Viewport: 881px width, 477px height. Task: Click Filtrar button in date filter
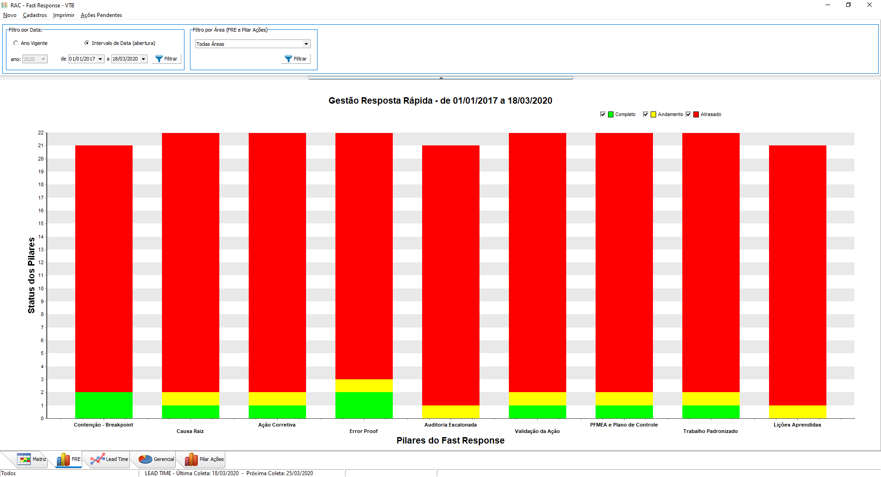coord(167,59)
